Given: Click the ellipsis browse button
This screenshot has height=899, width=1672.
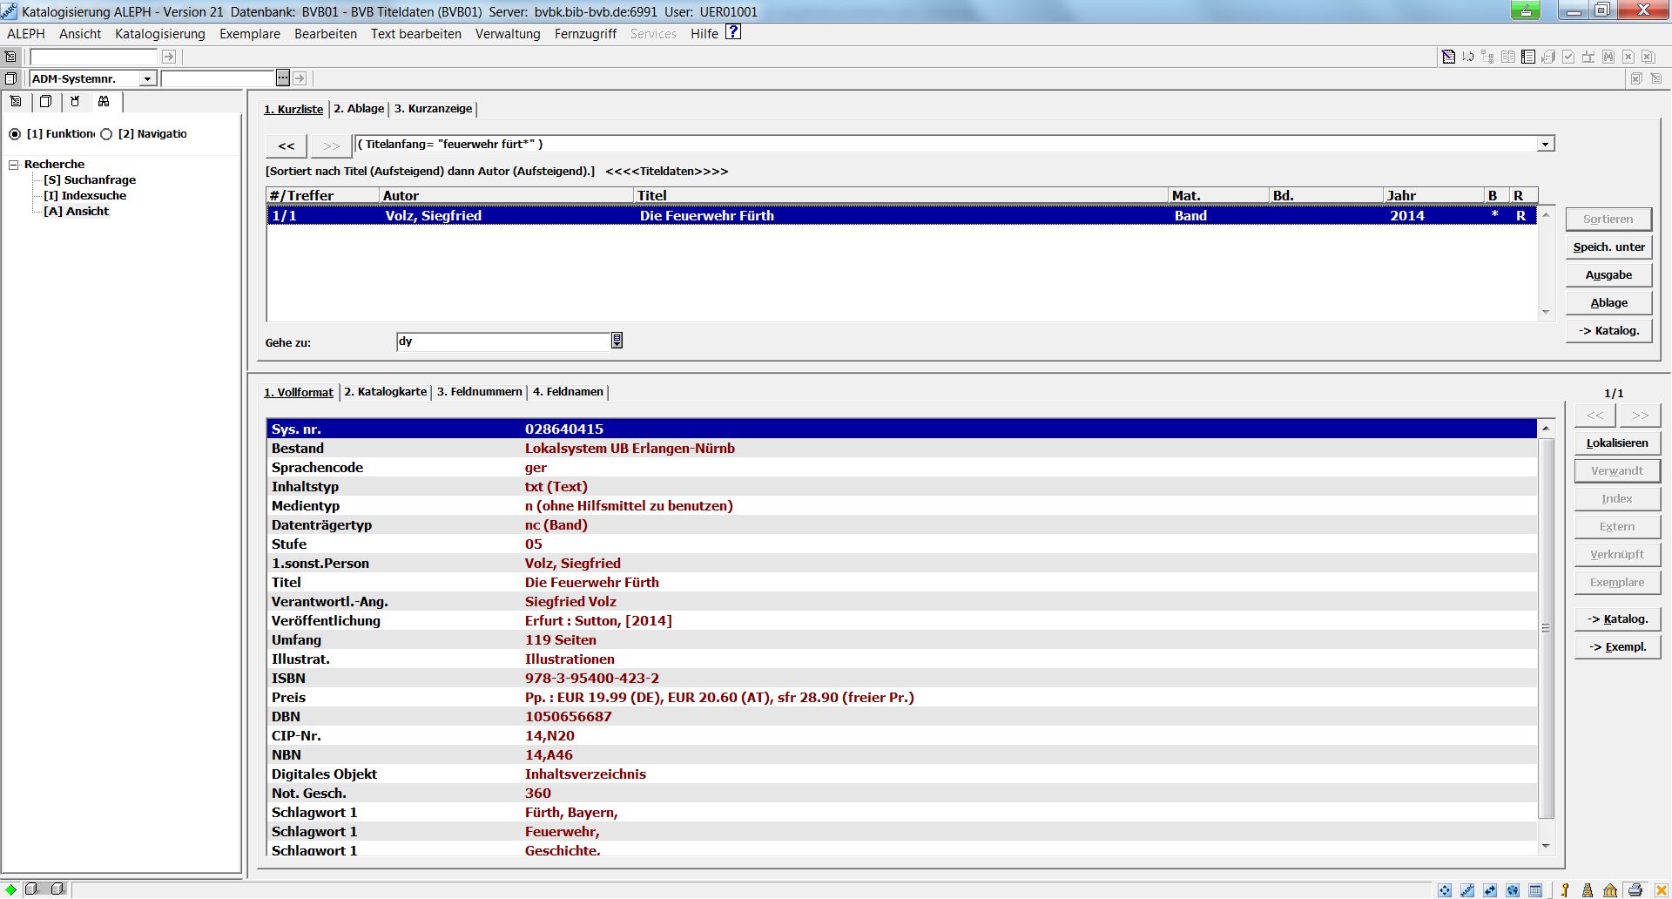Looking at the screenshot, I should coord(282,78).
